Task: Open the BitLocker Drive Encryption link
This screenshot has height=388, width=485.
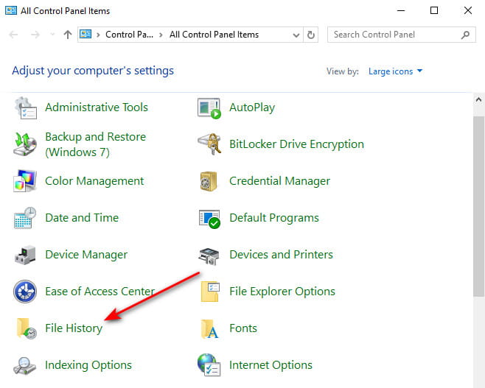Action: pos(296,144)
